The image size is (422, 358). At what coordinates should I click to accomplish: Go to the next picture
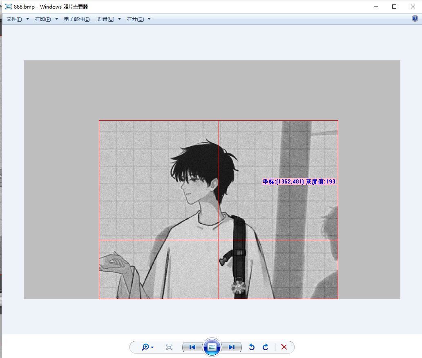(x=232, y=347)
